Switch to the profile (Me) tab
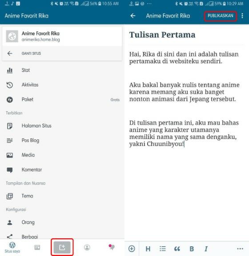249x256 pixels. click(x=87, y=248)
